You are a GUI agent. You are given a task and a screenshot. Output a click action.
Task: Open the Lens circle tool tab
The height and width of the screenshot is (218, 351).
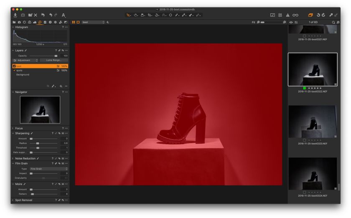pyautogui.click(x=24, y=22)
